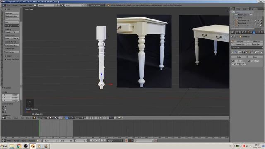Open the Playback menu in the timeline
The image size is (265, 149).
[31, 141]
